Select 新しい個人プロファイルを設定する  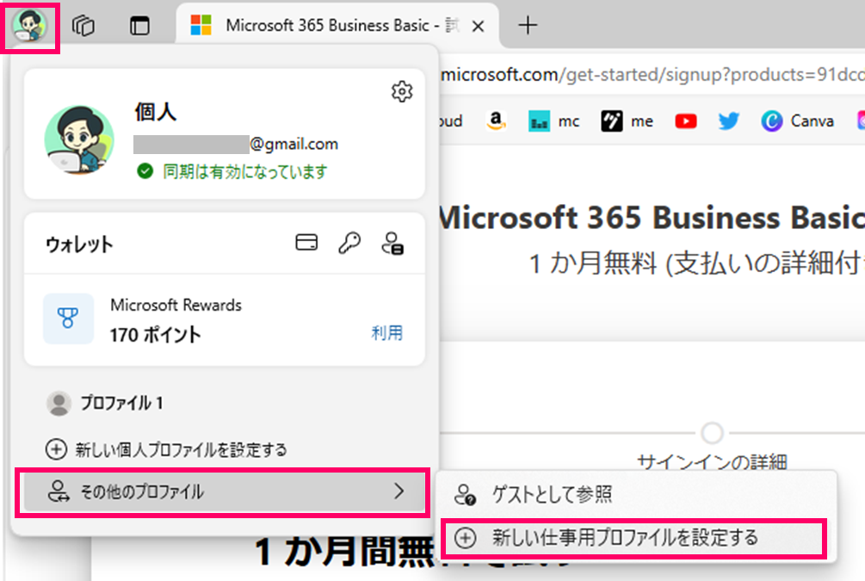(x=166, y=449)
